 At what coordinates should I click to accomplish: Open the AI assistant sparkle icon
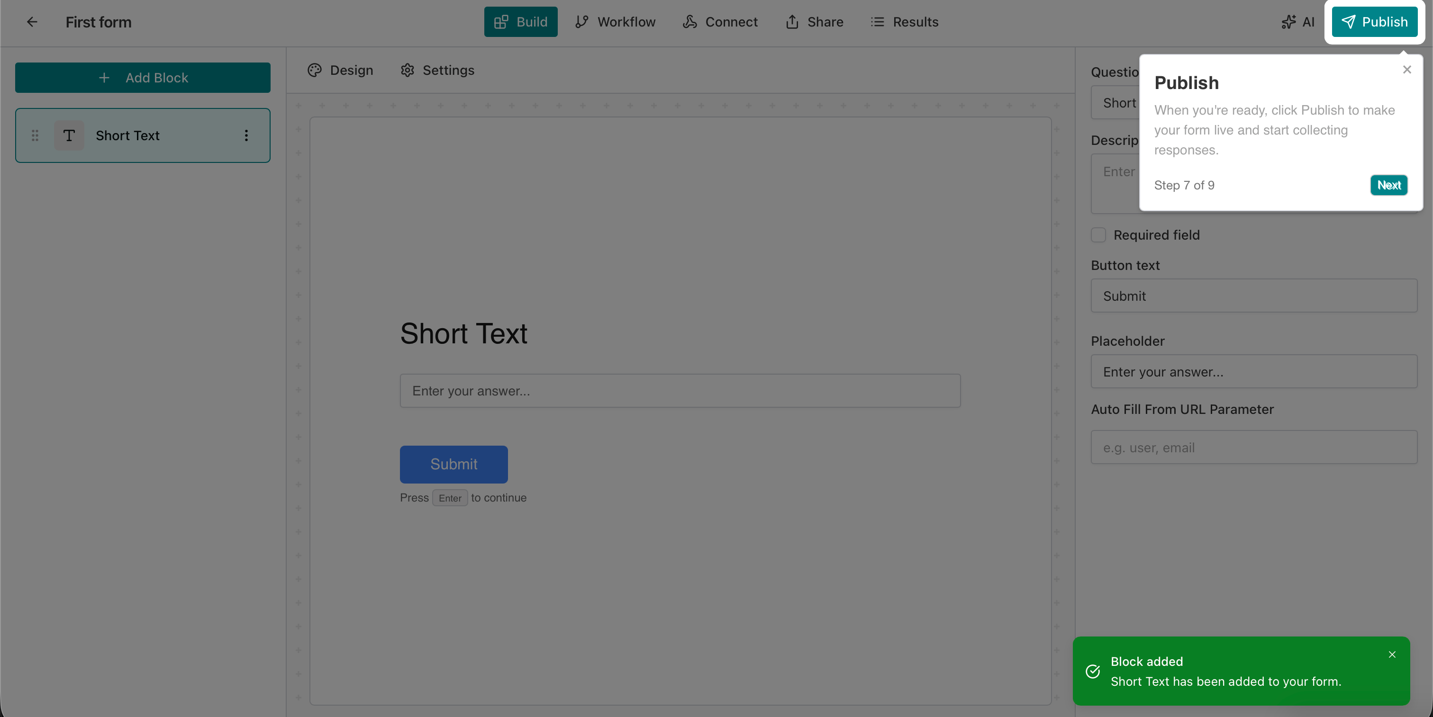tap(1288, 22)
